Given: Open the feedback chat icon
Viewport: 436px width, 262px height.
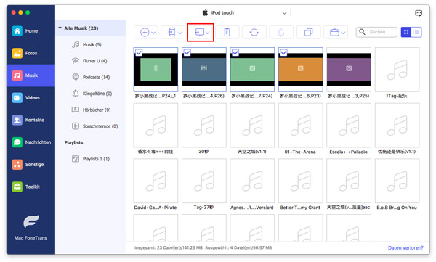Looking at the screenshot, I should coord(419,13).
